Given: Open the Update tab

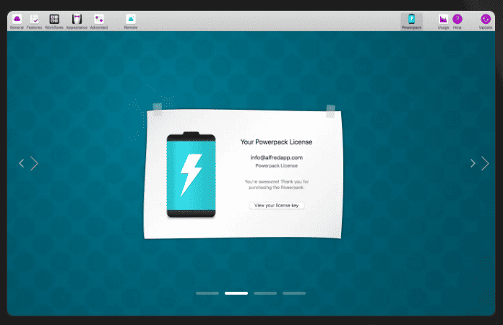Looking at the screenshot, I should [486, 22].
